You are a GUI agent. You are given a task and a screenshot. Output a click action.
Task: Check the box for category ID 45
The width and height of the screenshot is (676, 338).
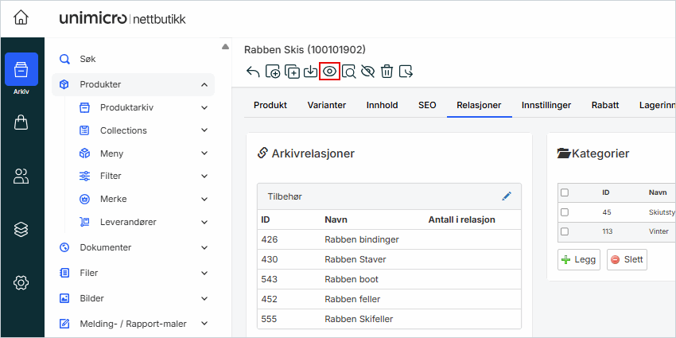[x=565, y=212]
